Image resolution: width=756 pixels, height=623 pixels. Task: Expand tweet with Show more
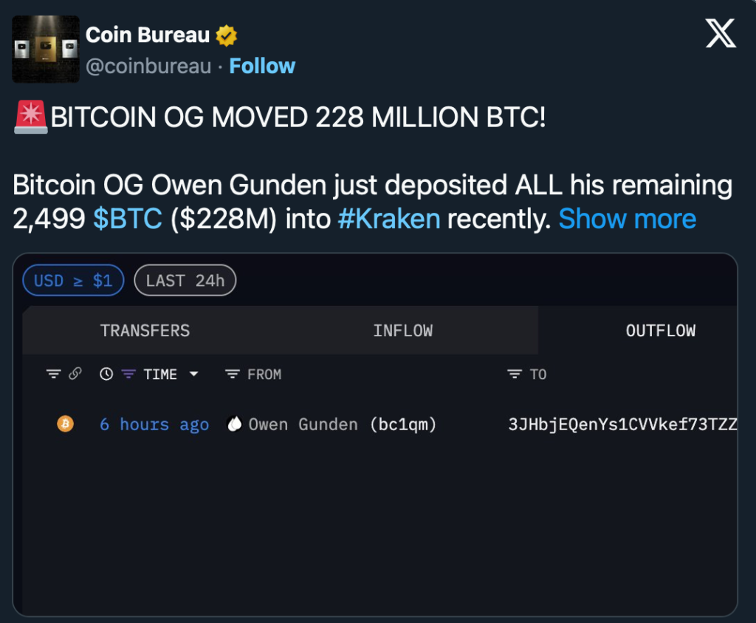627,219
